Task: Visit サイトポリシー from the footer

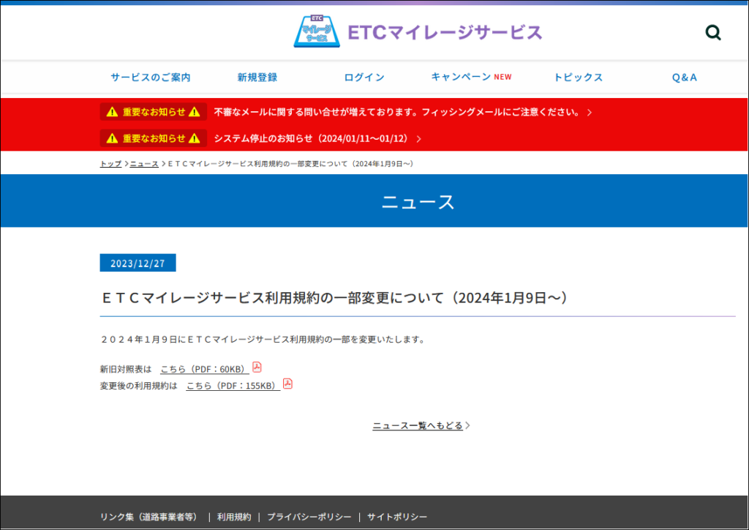Action: click(397, 517)
